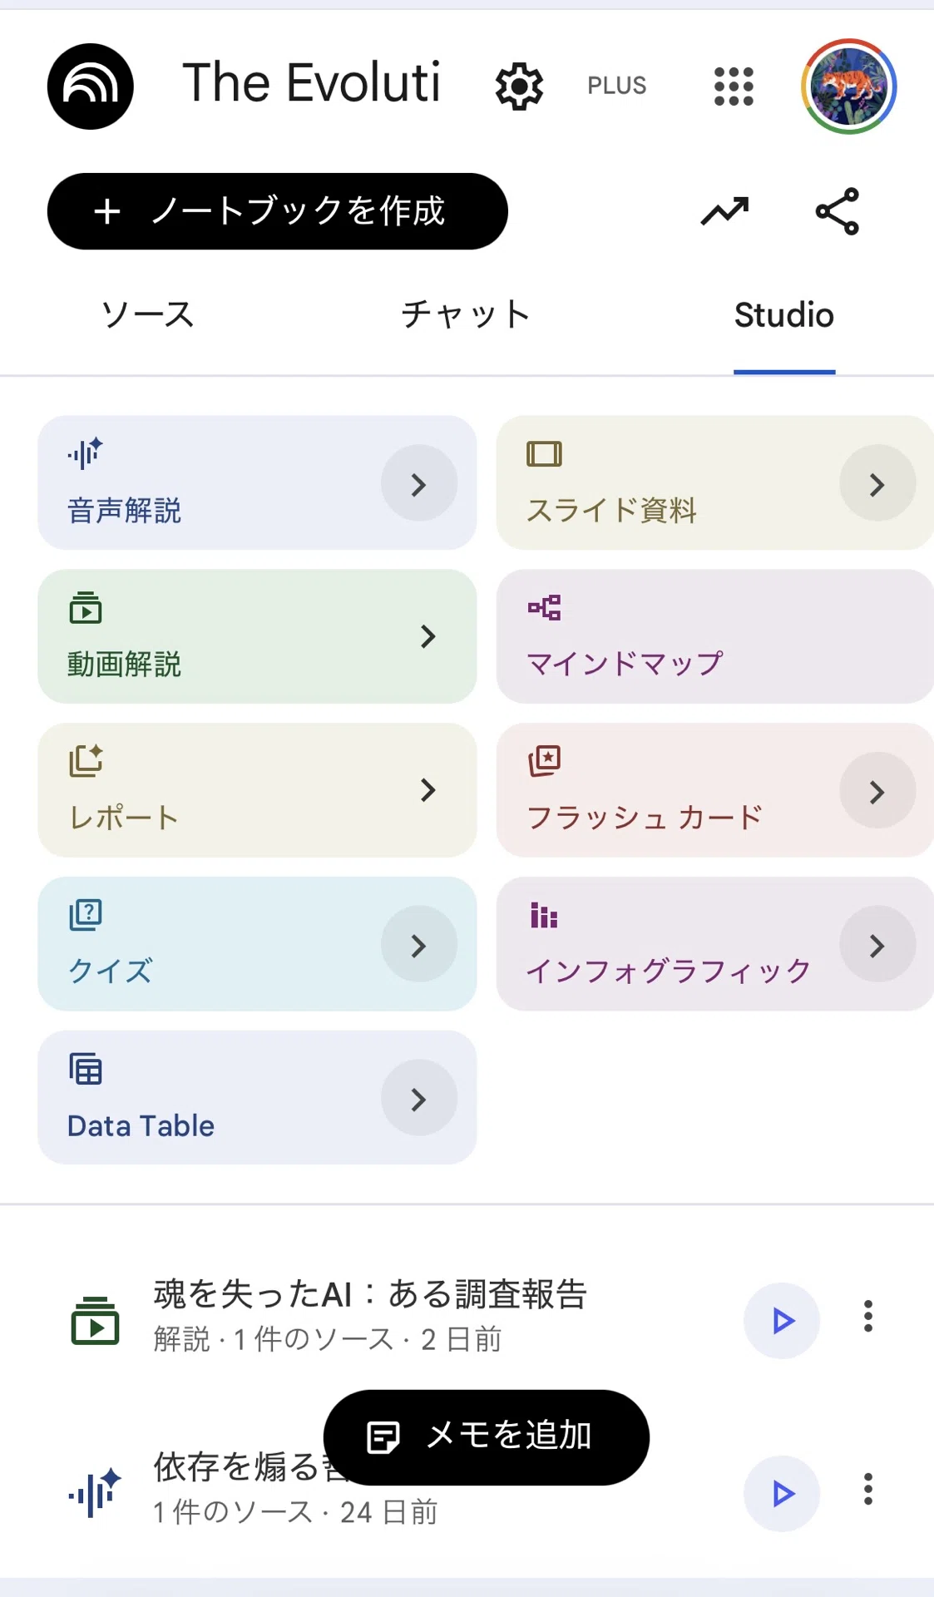The width and height of the screenshot is (934, 1597).
Task: Expand the スライド資料 chevron arrow
Action: pos(877,483)
